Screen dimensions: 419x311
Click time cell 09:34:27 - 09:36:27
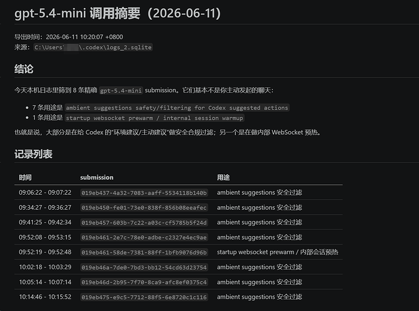tap(45, 208)
